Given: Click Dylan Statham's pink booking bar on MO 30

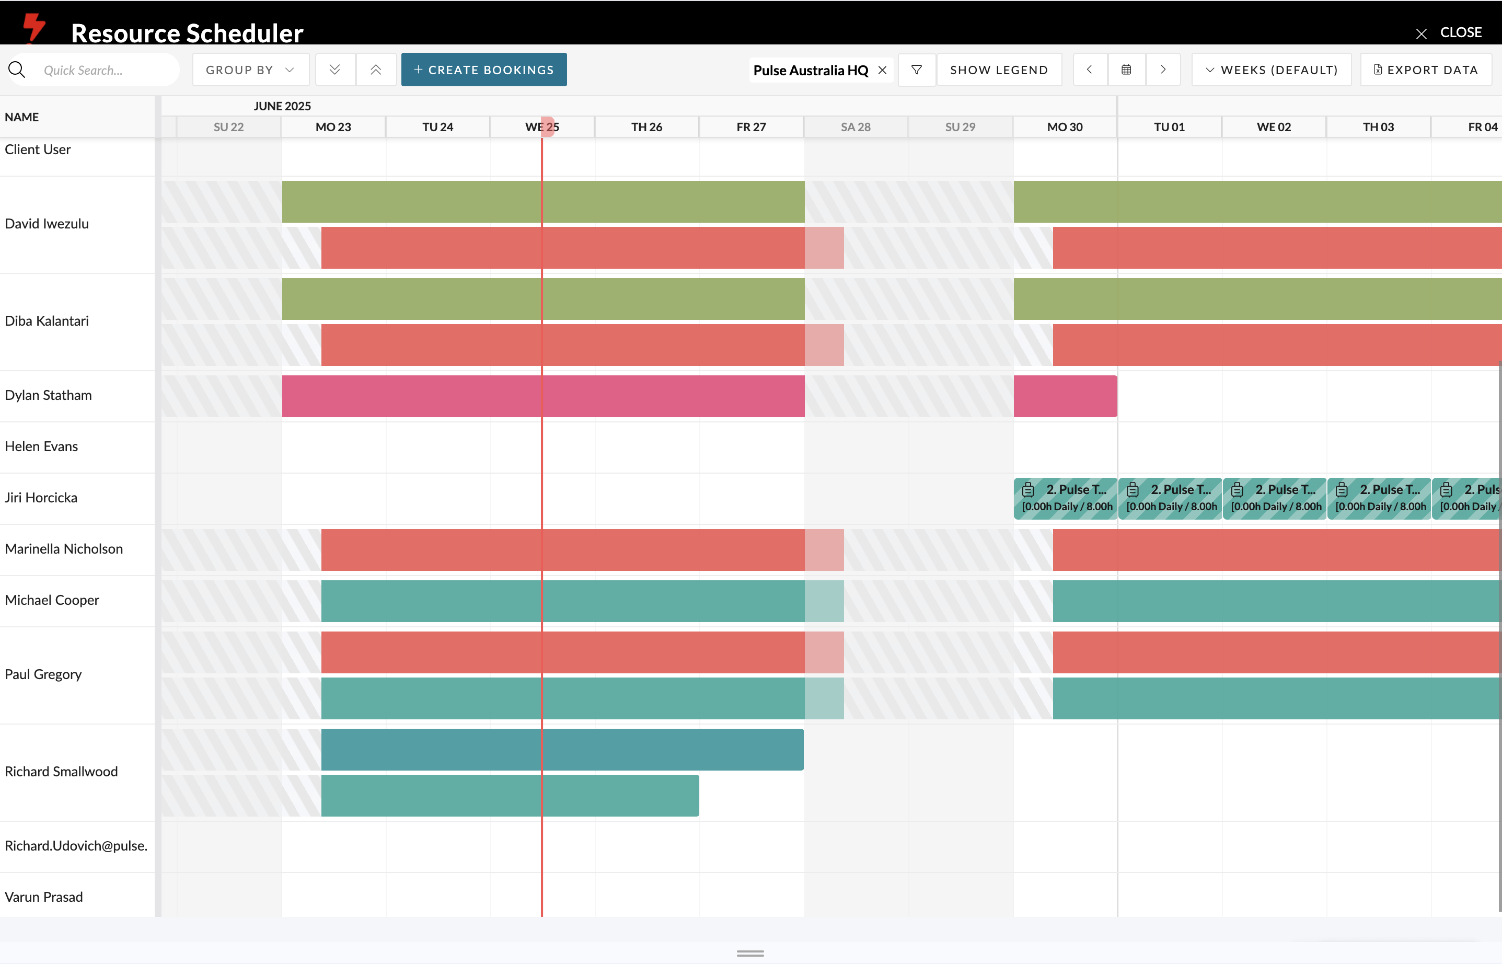Looking at the screenshot, I should 1065,396.
